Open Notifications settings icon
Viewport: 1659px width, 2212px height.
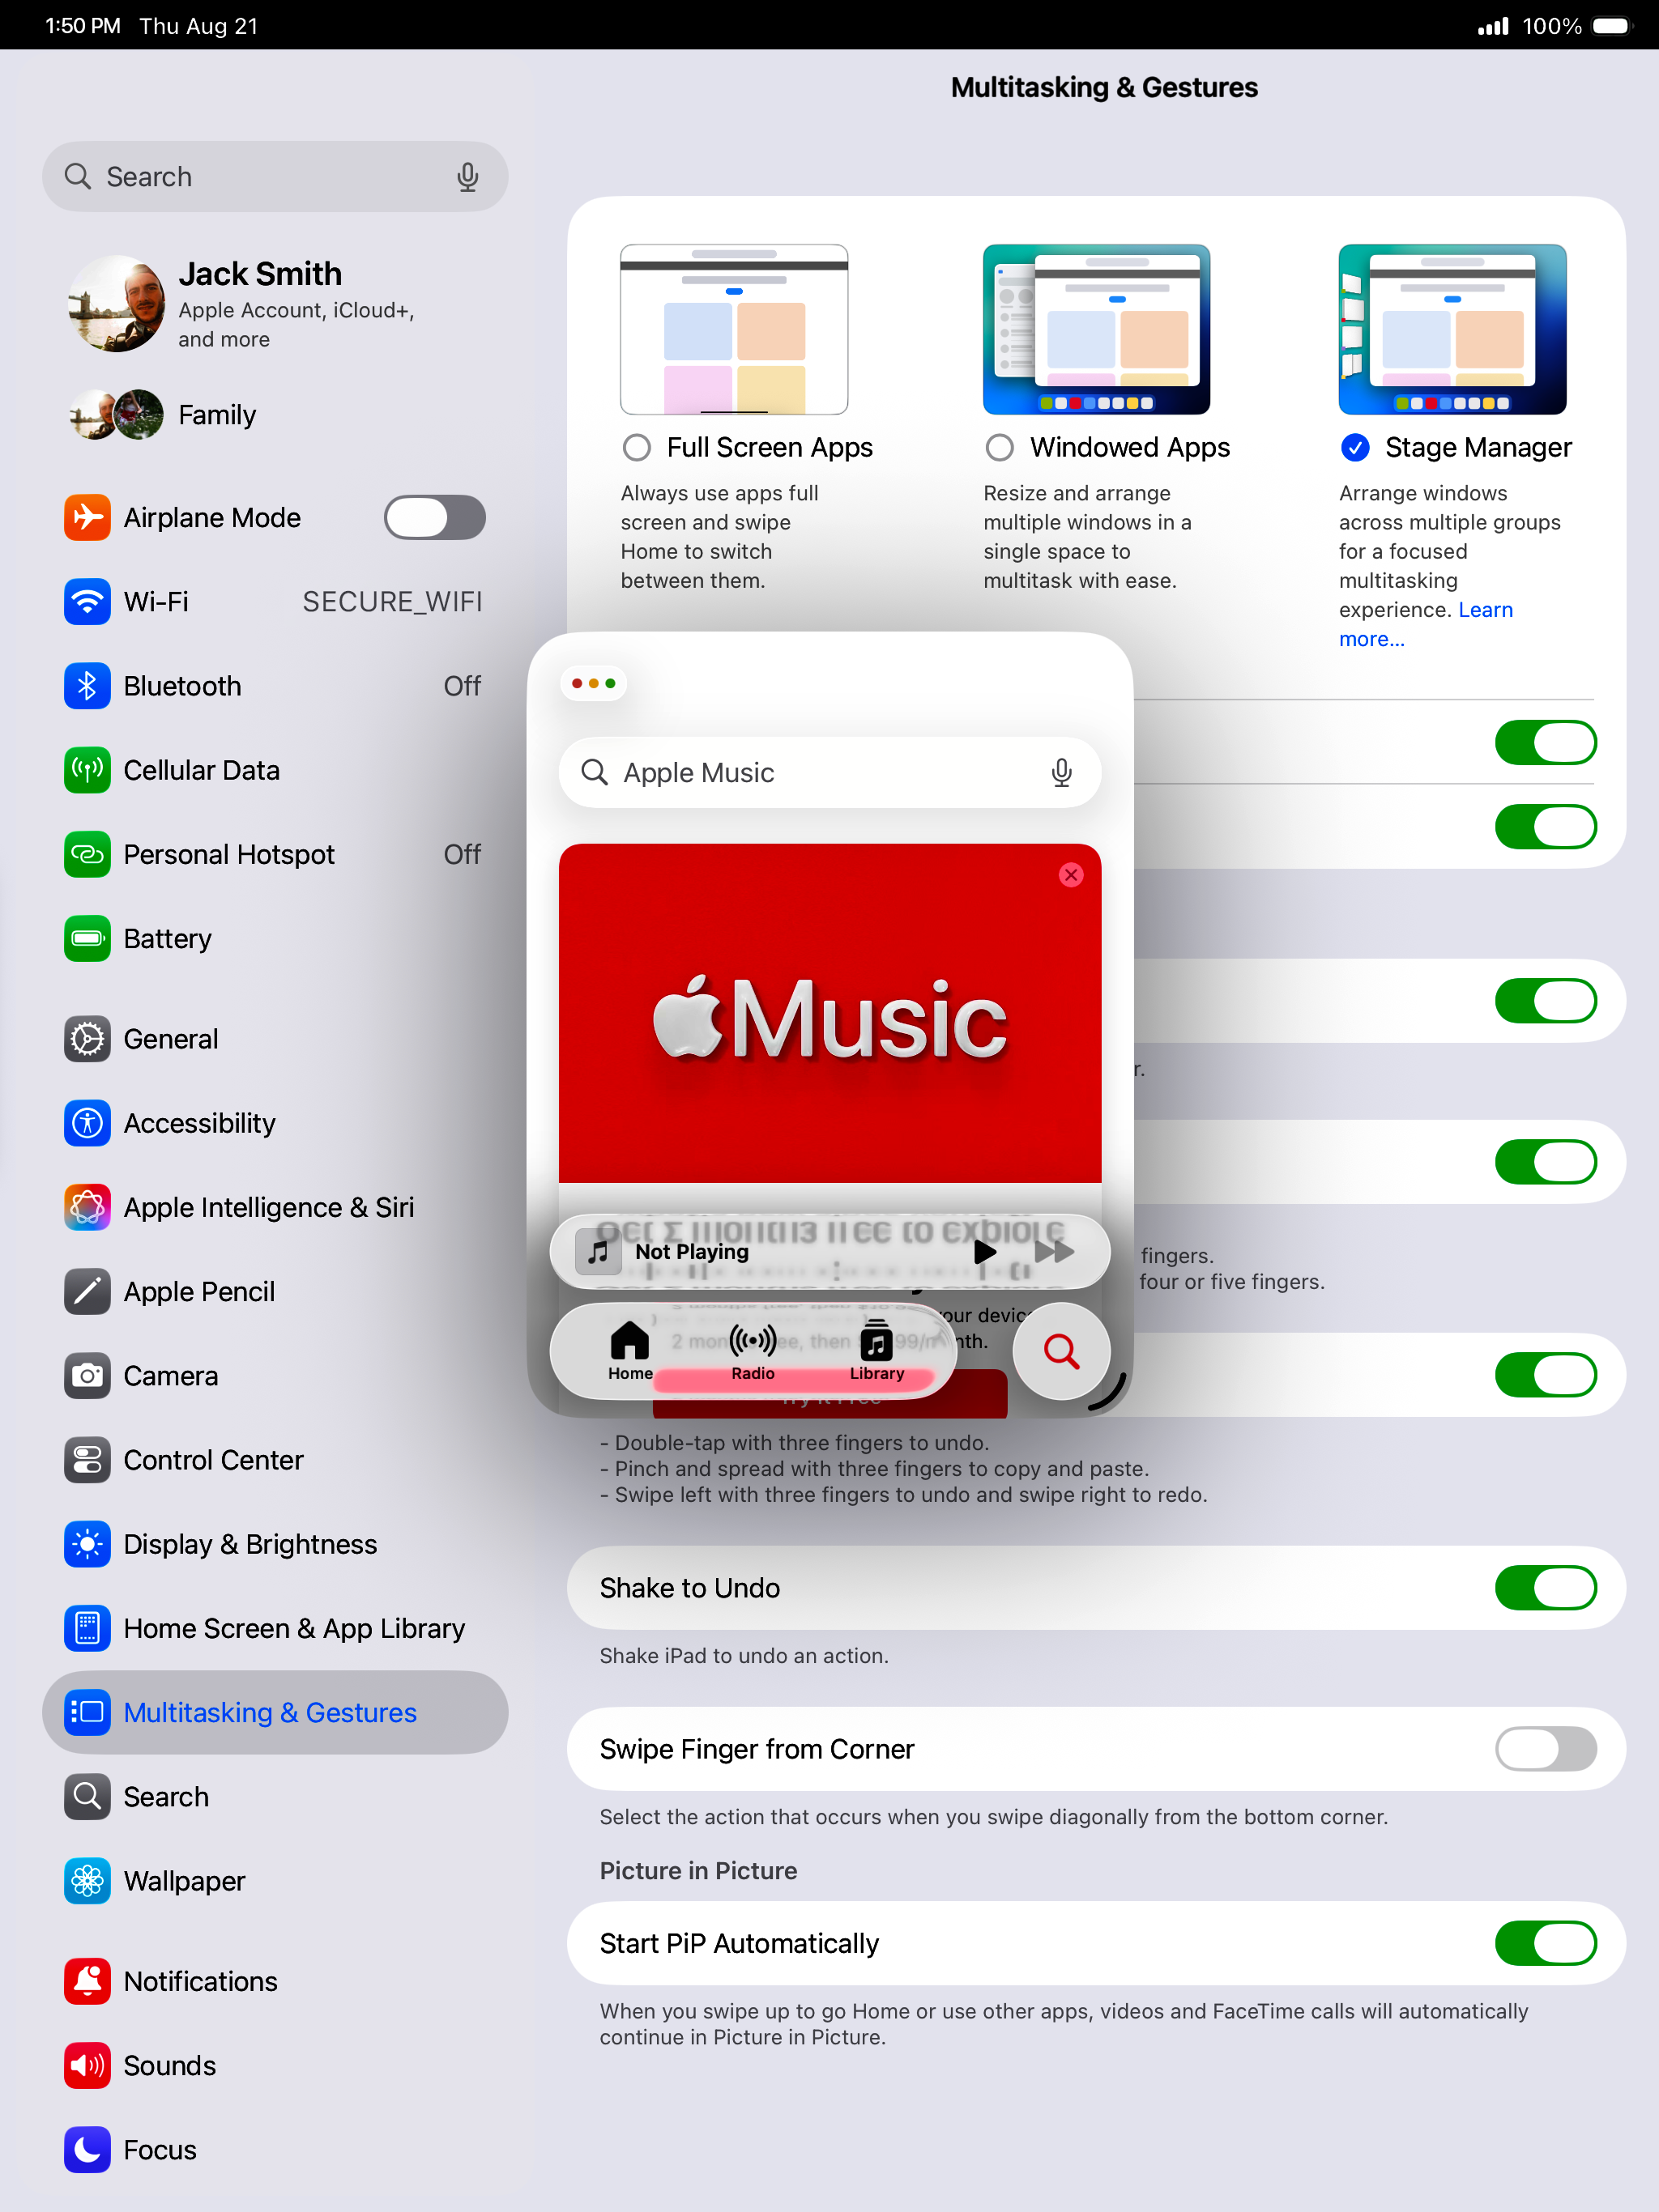coord(87,1982)
